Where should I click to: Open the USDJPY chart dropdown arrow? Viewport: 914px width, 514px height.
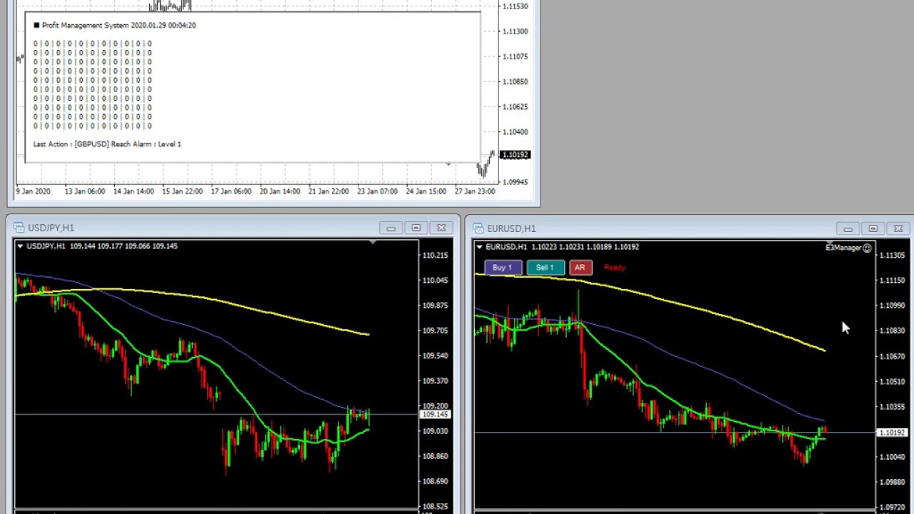(x=21, y=246)
